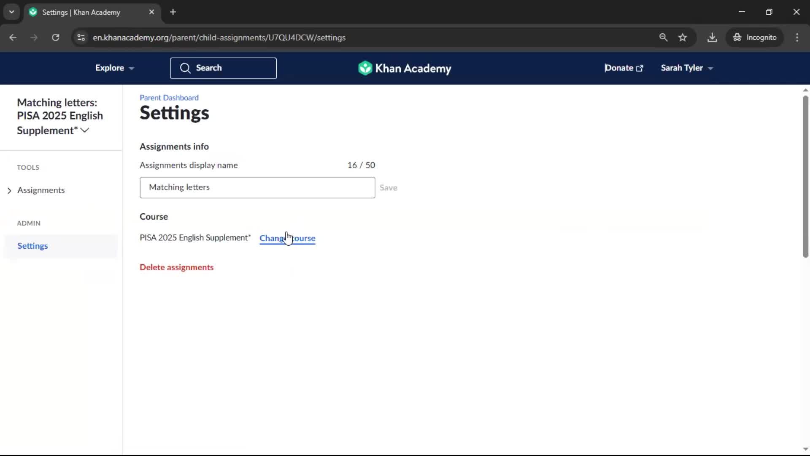Image resolution: width=810 pixels, height=456 pixels.
Task: Expand the Assignments tree item
Action: pyautogui.click(x=9, y=191)
